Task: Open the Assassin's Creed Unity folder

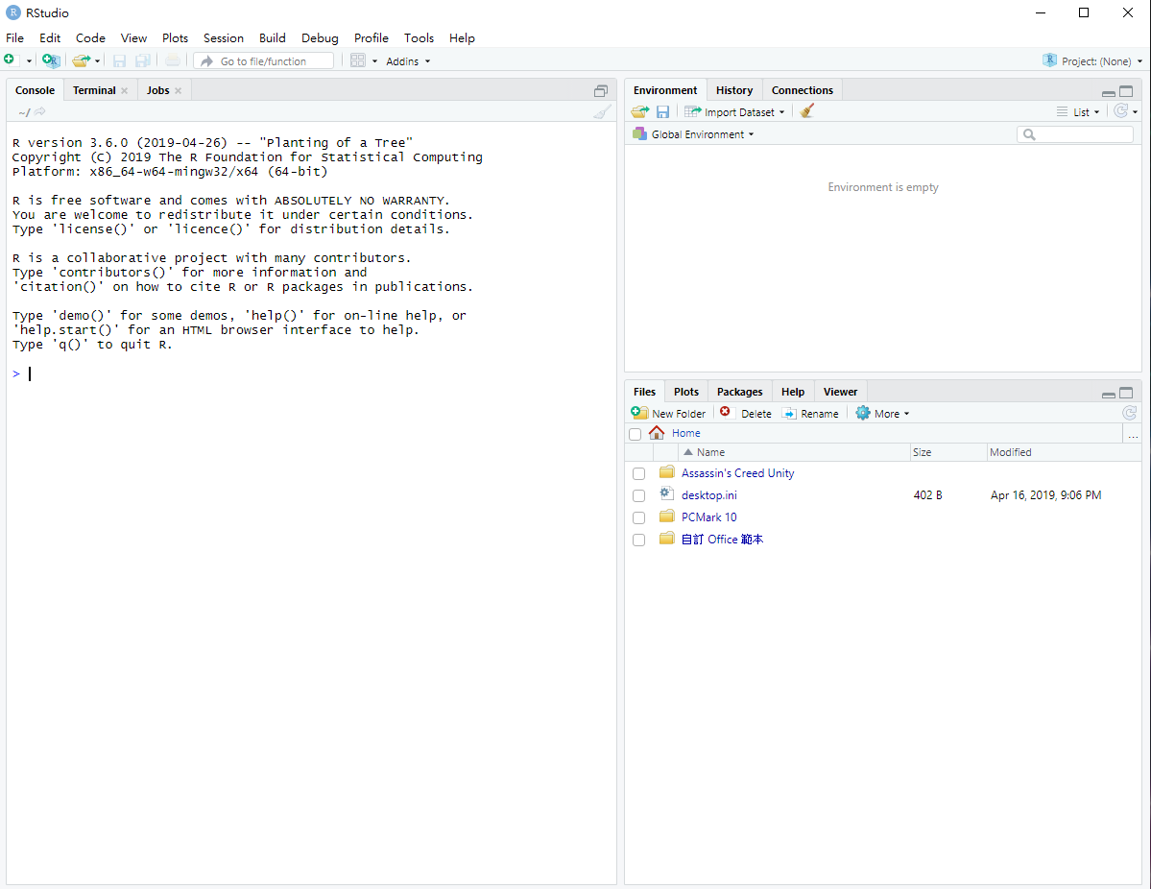Action: pos(737,473)
